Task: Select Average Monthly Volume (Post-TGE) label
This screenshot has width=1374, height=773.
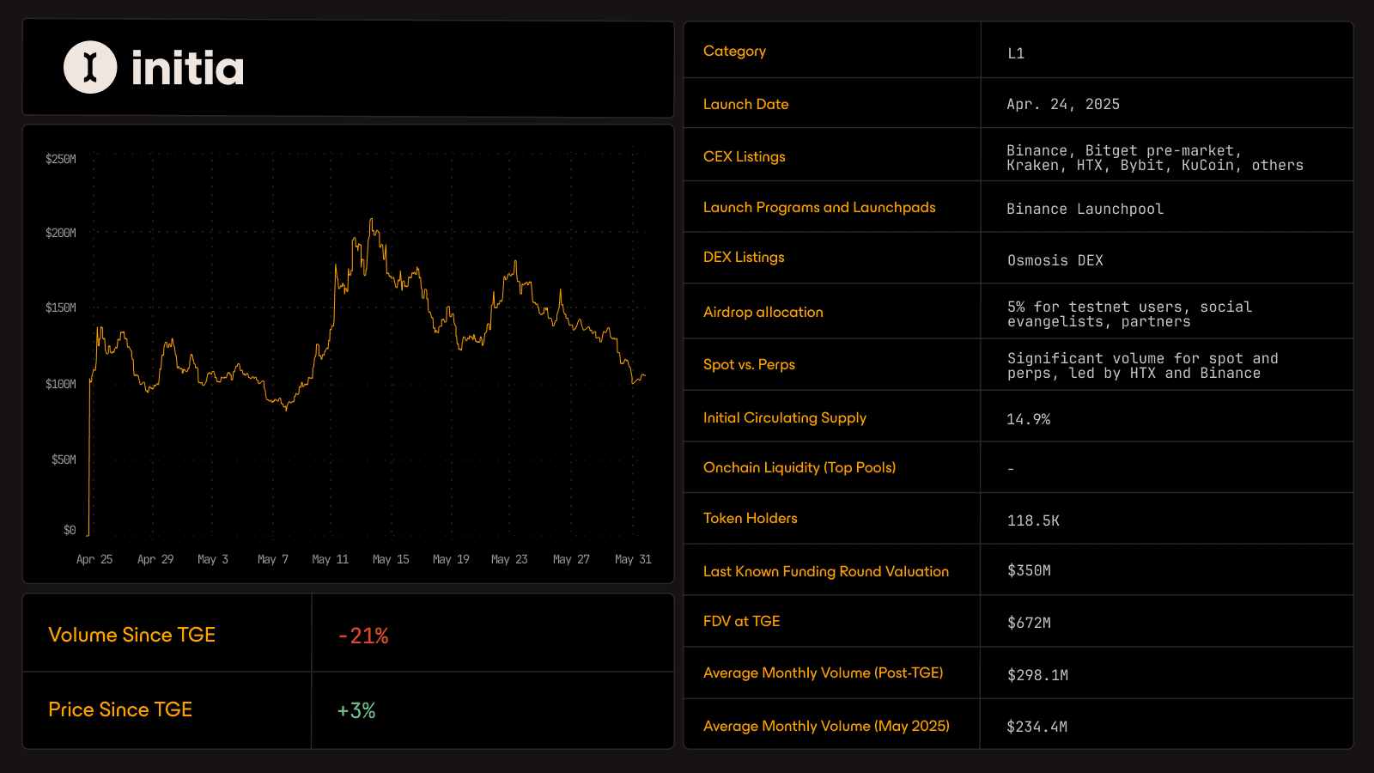Action: click(824, 673)
